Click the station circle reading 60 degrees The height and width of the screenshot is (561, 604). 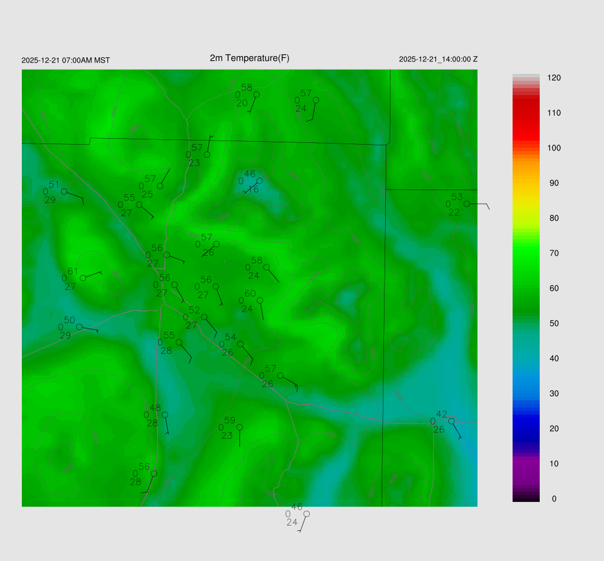[x=260, y=300]
